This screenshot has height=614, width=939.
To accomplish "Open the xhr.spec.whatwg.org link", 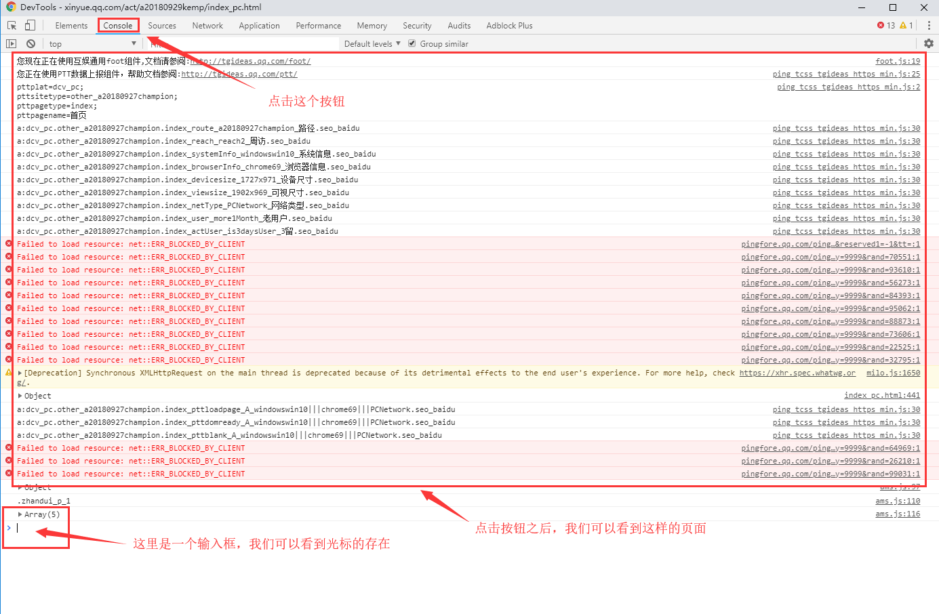I will 797,373.
